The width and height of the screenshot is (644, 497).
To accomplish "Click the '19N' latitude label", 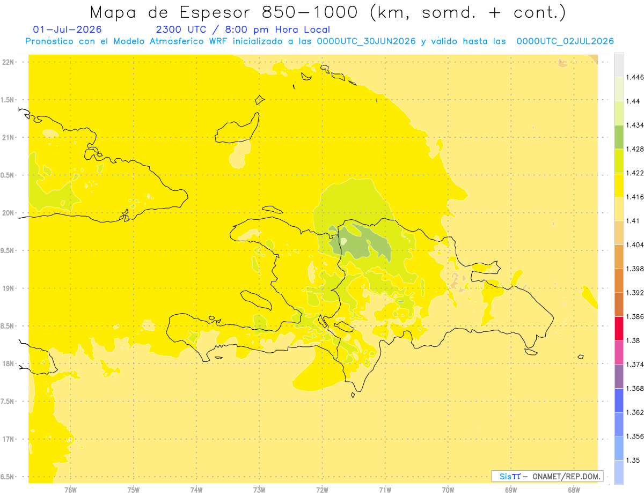I will [8, 288].
